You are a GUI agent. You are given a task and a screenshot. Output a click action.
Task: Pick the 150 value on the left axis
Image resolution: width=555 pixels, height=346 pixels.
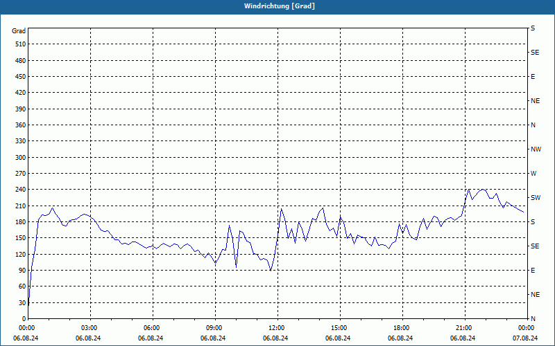21,238
